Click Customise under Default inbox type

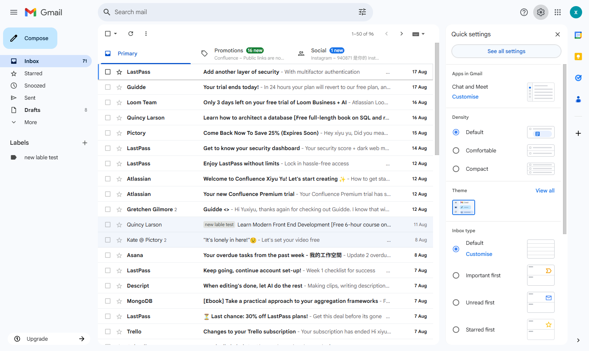(x=479, y=254)
